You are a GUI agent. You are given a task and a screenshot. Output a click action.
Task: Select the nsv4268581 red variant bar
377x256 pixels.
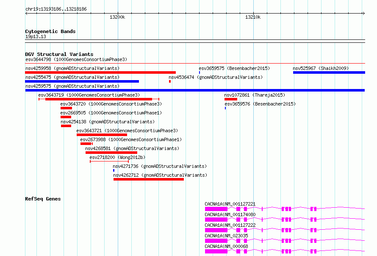pyautogui.click(x=111, y=153)
